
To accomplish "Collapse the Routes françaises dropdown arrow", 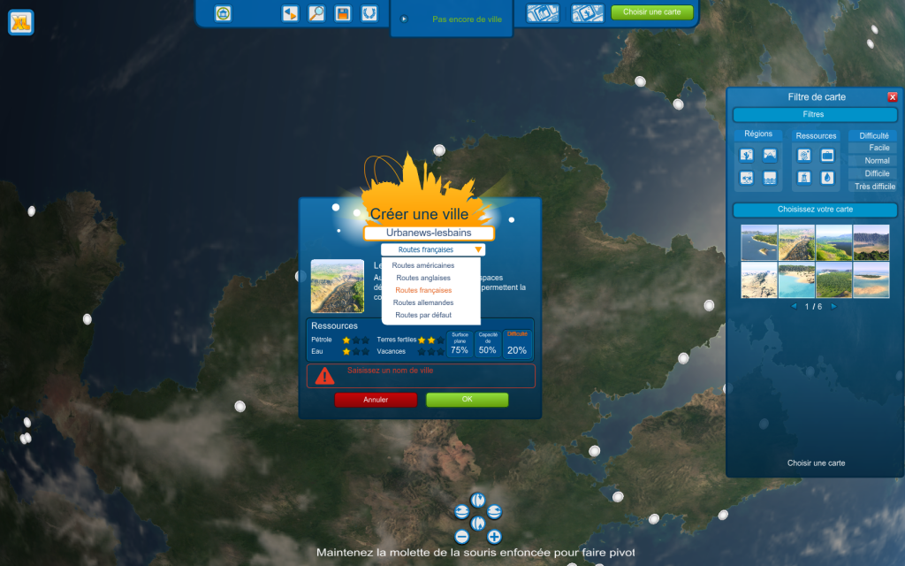I will point(478,250).
